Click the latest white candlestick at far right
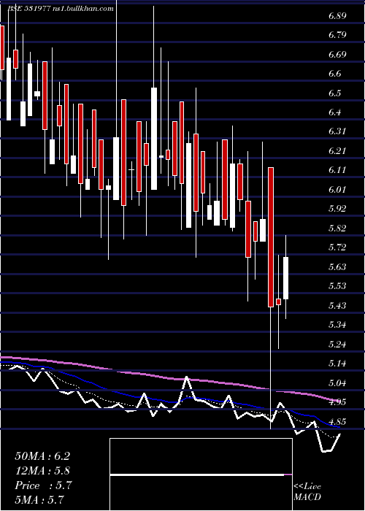Image resolution: width=365 pixels, height=511 pixels. [x=286, y=278]
